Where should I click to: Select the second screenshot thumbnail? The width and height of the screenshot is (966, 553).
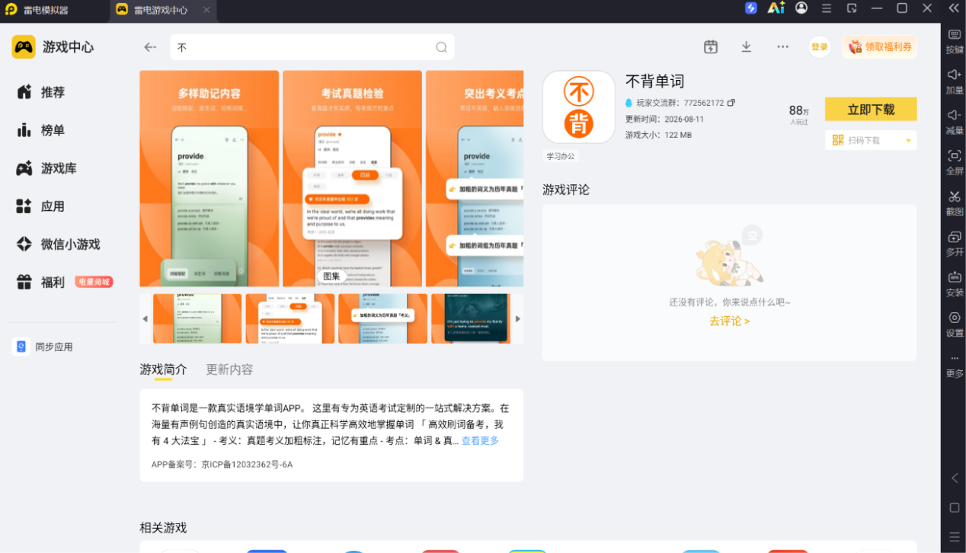click(290, 318)
